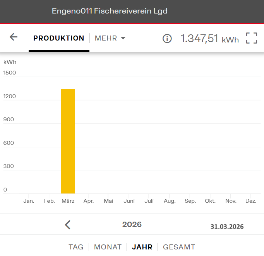
Task: Click the 31.03.2026 date label
Action: [227, 227]
